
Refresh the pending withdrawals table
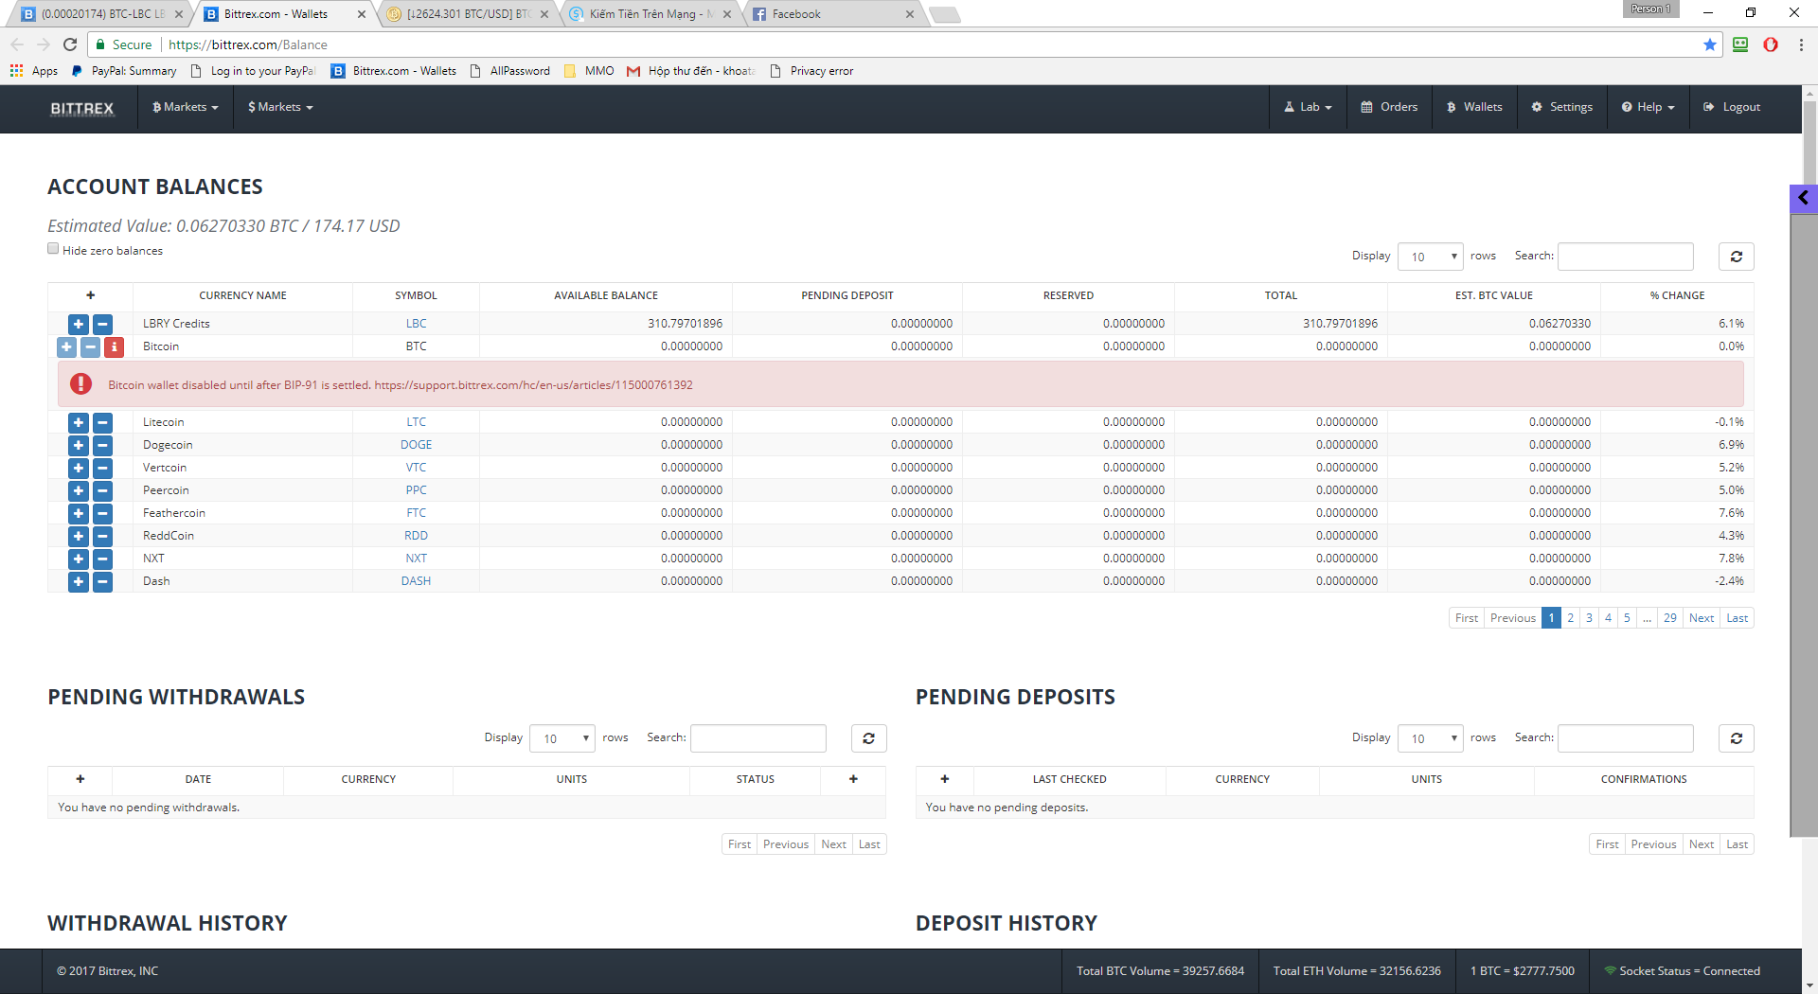868,738
